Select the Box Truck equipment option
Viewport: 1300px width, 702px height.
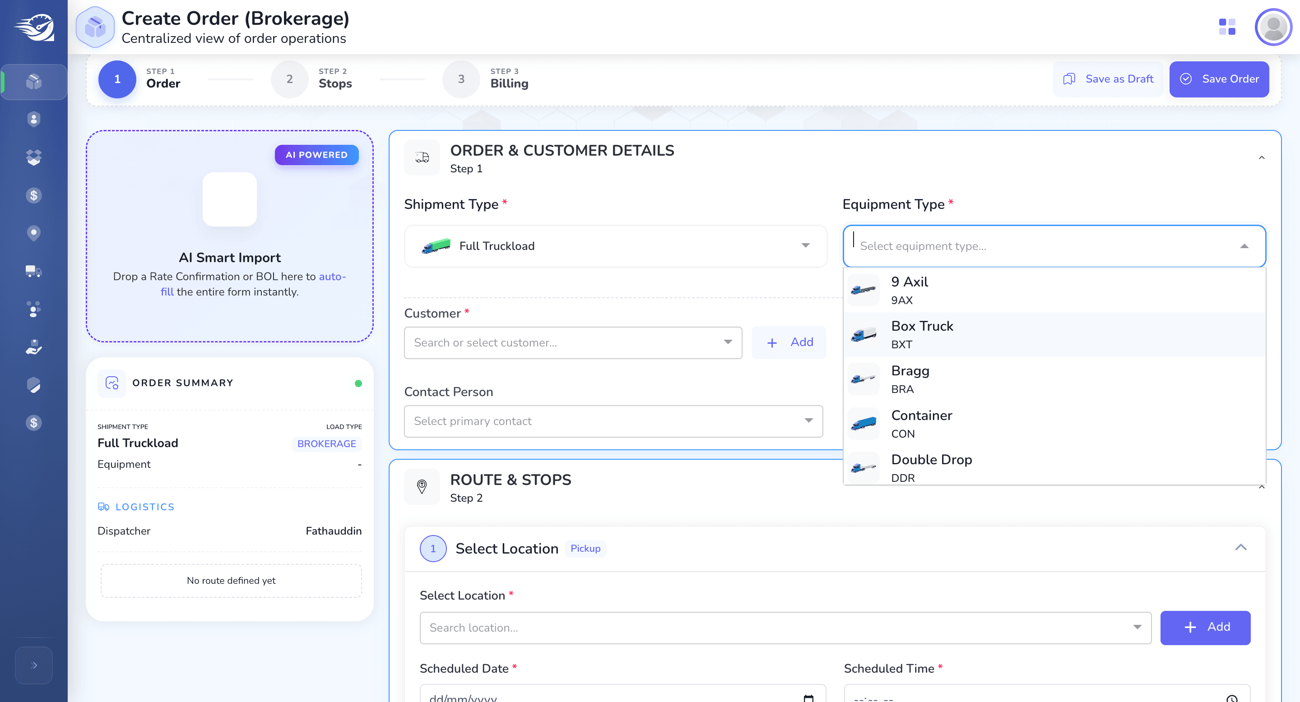point(1054,334)
